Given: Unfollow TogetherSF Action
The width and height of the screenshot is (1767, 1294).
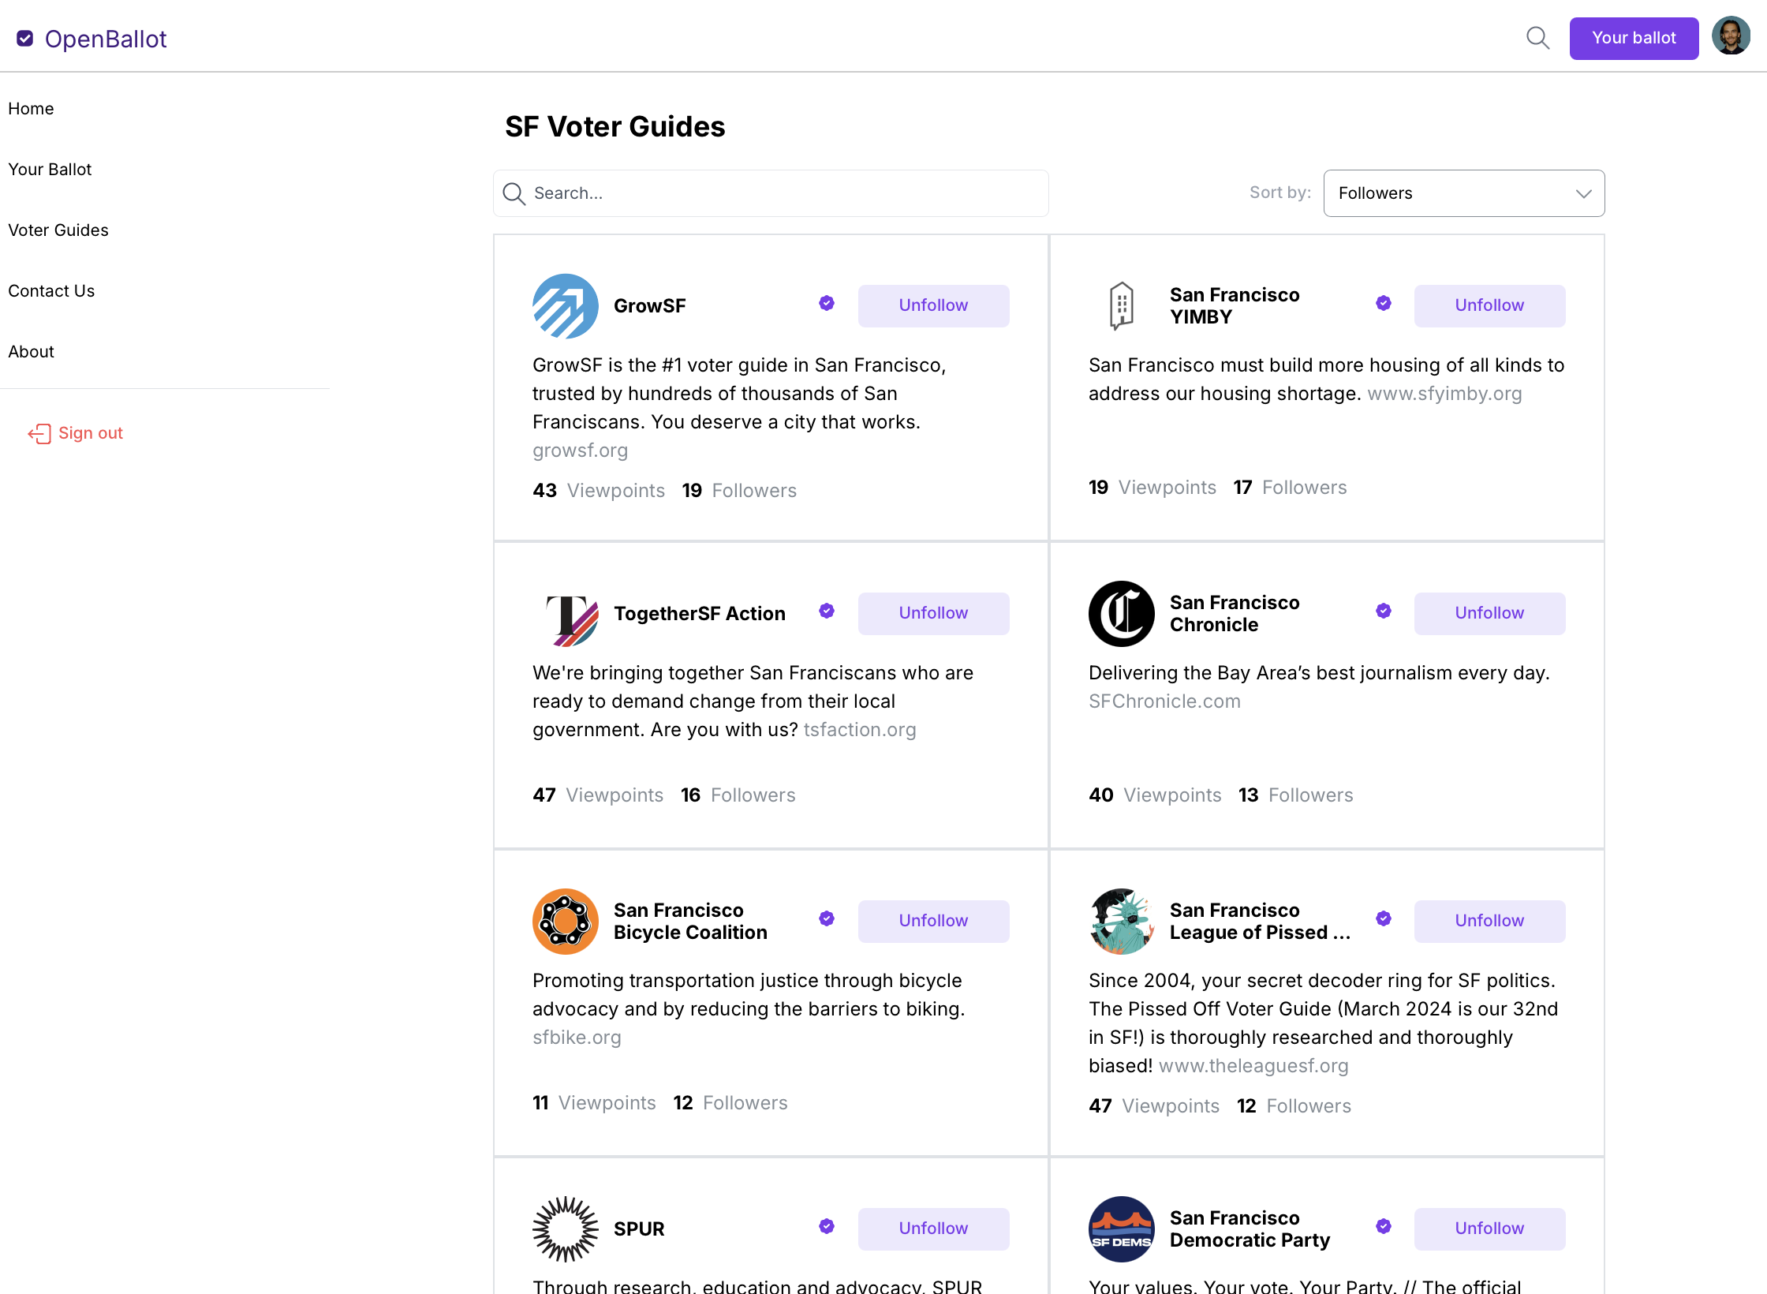Looking at the screenshot, I should pos(933,613).
